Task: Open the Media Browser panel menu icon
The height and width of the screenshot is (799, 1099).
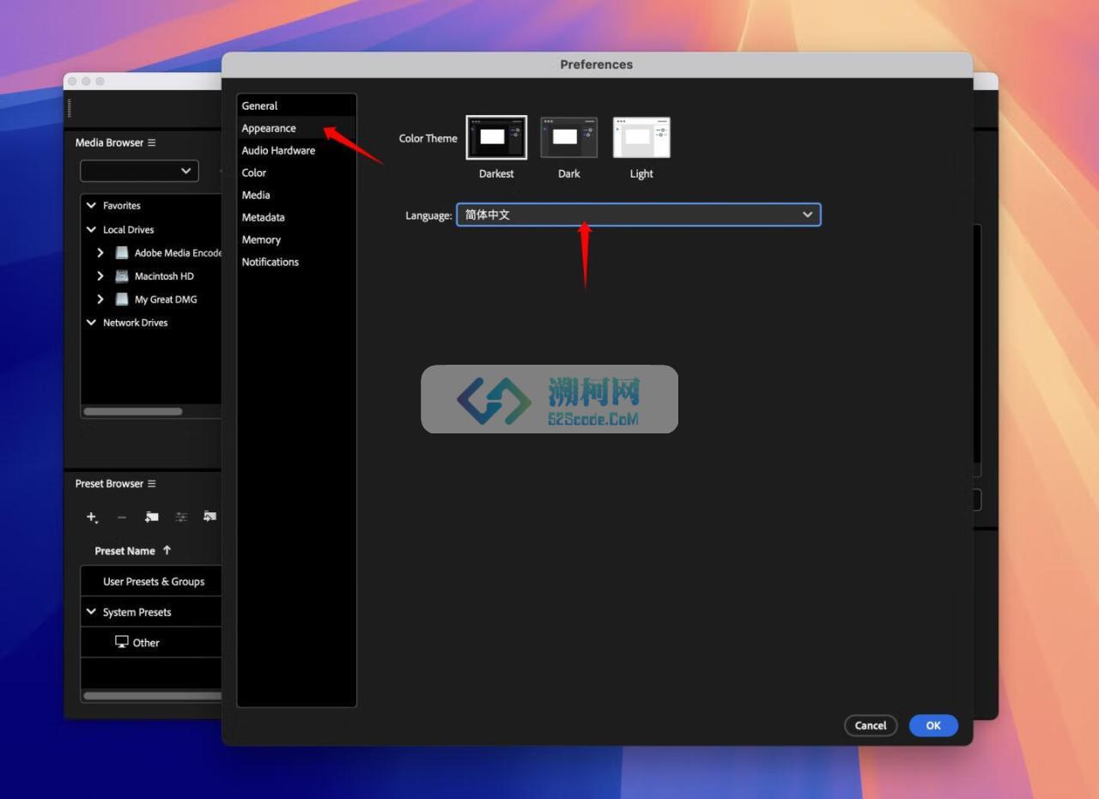Action: click(151, 142)
